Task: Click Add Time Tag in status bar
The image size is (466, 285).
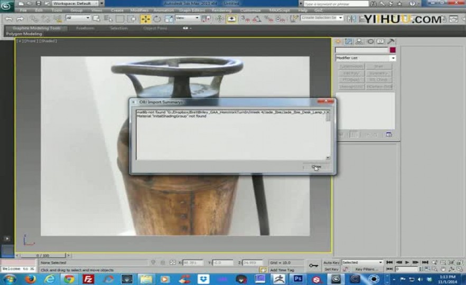Action: pos(282,270)
